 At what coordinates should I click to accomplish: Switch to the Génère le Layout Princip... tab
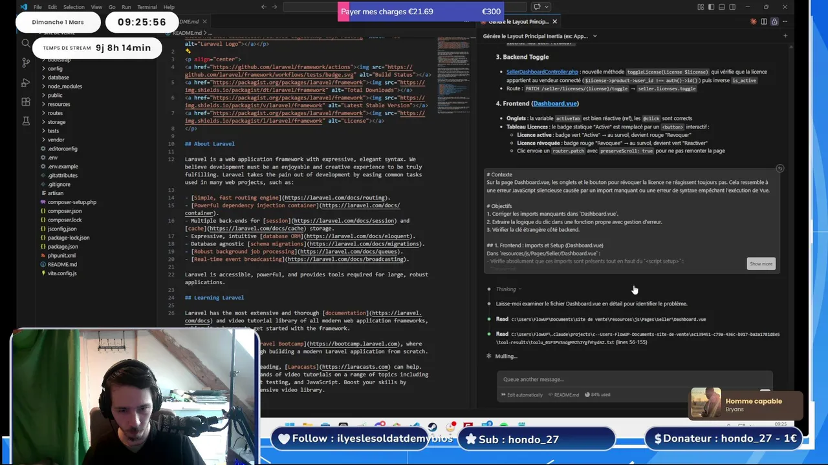pyautogui.click(x=519, y=21)
